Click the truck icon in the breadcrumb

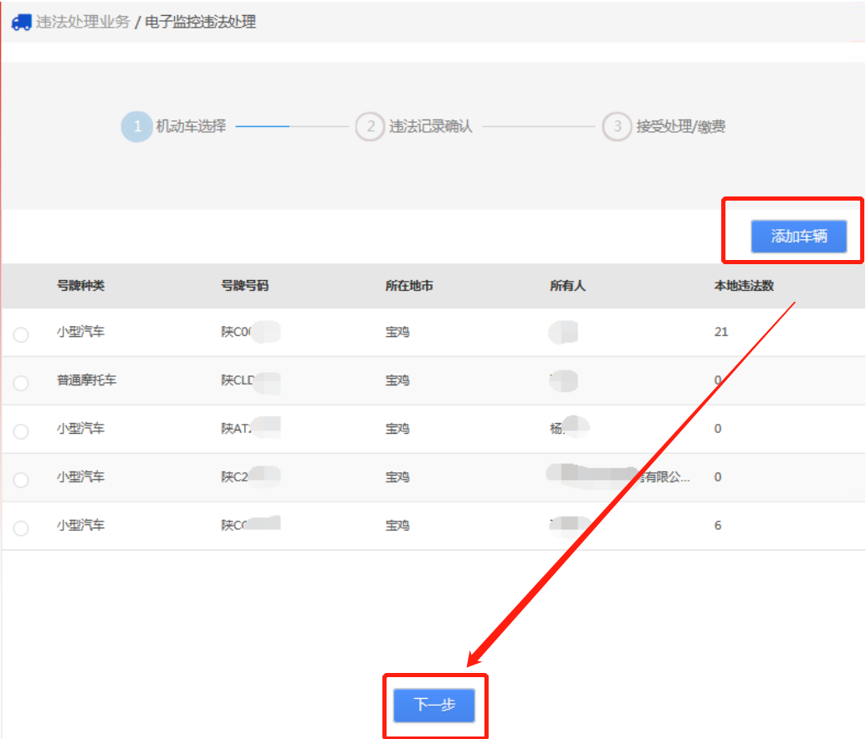point(22,23)
